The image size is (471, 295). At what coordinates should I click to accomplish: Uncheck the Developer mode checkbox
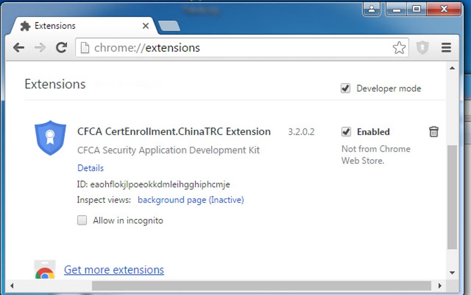(345, 88)
